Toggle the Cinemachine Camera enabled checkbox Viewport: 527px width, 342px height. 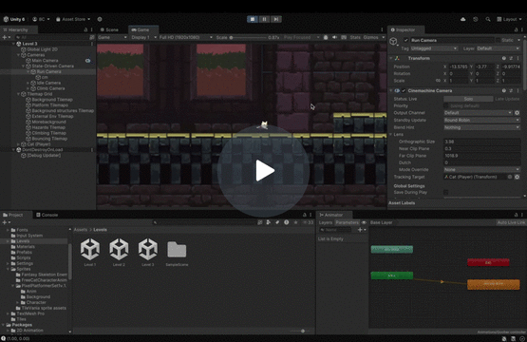(404, 91)
